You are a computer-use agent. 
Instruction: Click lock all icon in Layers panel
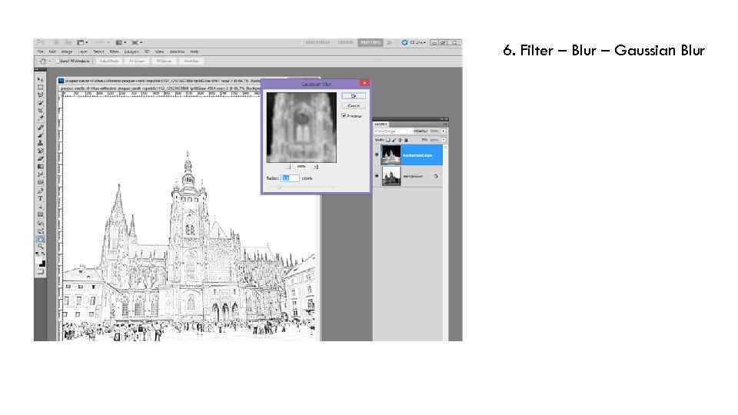[x=406, y=140]
